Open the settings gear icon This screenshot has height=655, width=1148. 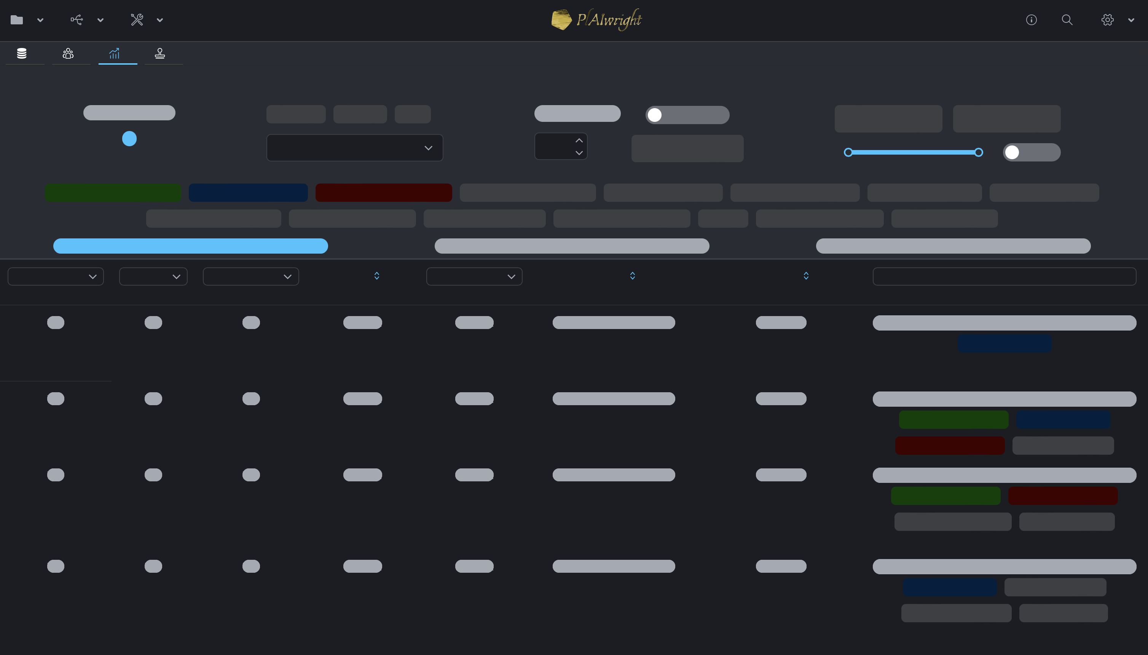[x=1107, y=20]
